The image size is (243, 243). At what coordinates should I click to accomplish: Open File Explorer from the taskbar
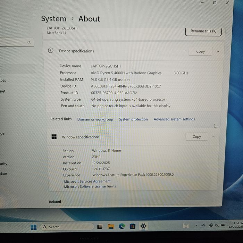(111, 227)
